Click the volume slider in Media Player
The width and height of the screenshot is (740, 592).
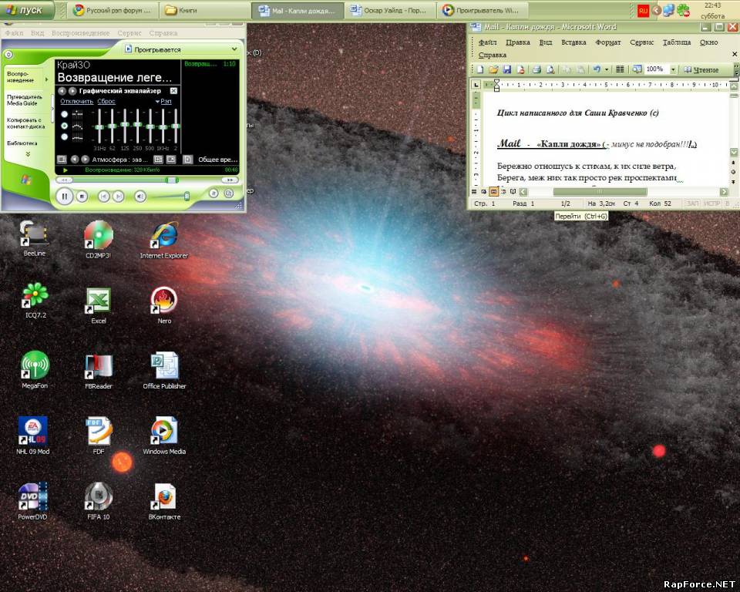tap(187, 196)
